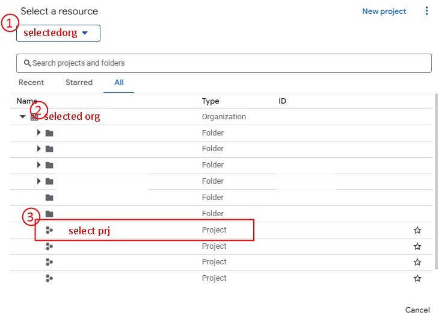
Task: Click the first folder icon in list
Action: pyautogui.click(x=49, y=133)
